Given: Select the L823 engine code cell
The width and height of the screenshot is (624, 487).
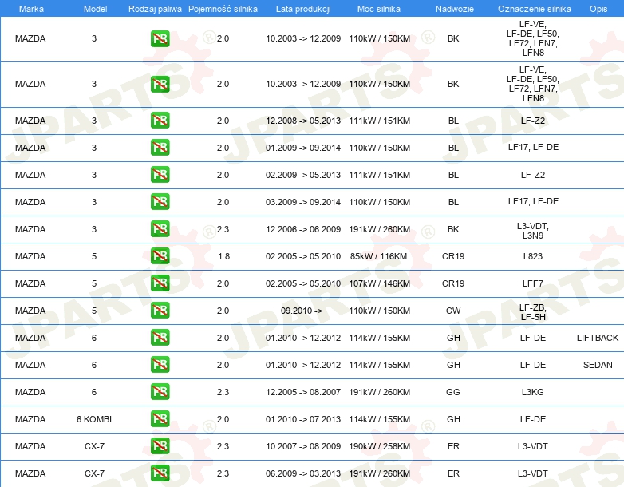Looking at the screenshot, I should click(x=532, y=256).
